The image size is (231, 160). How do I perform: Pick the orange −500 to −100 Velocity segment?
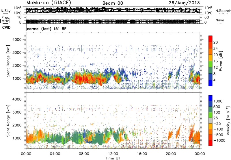point(210,132)
